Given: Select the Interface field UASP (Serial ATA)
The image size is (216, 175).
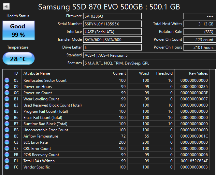Looking at the screenshot, I should tap(112, 32).
